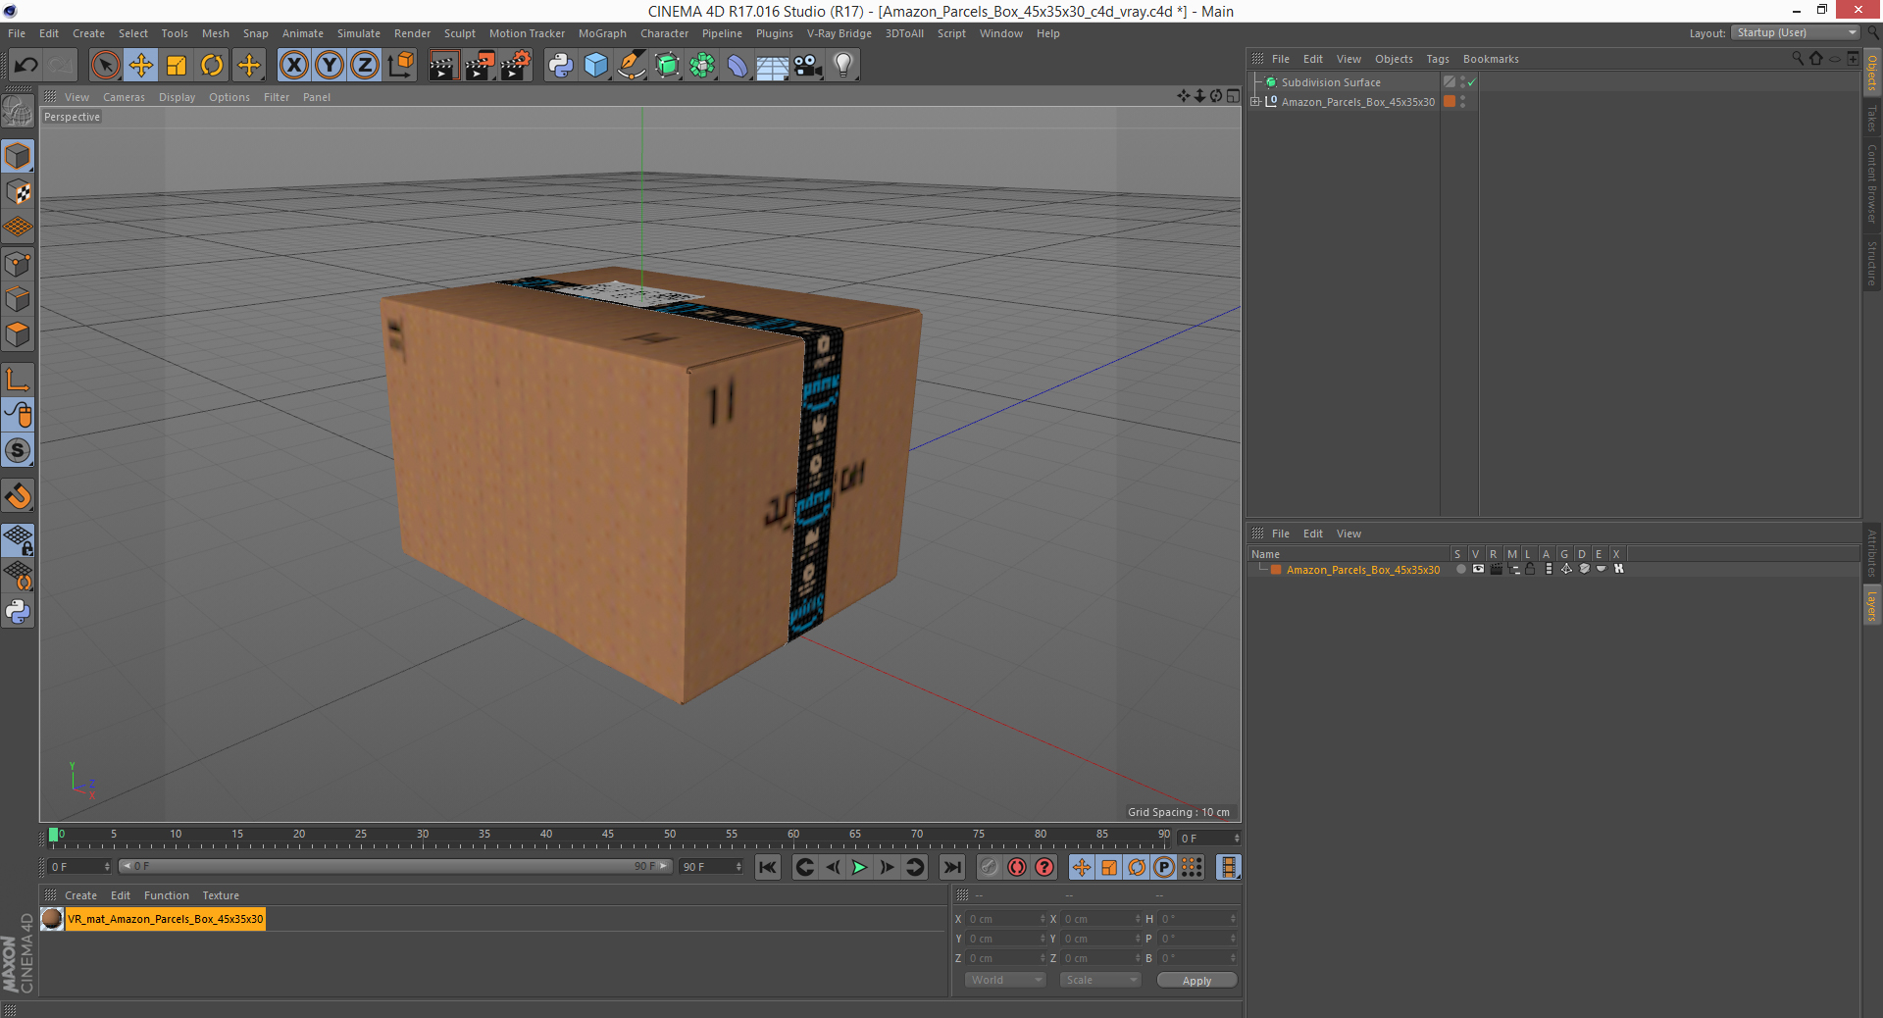Enable Texture mode in left sidebar
This screenshot has width=1883, height=1018.
(x=18, y=192)
